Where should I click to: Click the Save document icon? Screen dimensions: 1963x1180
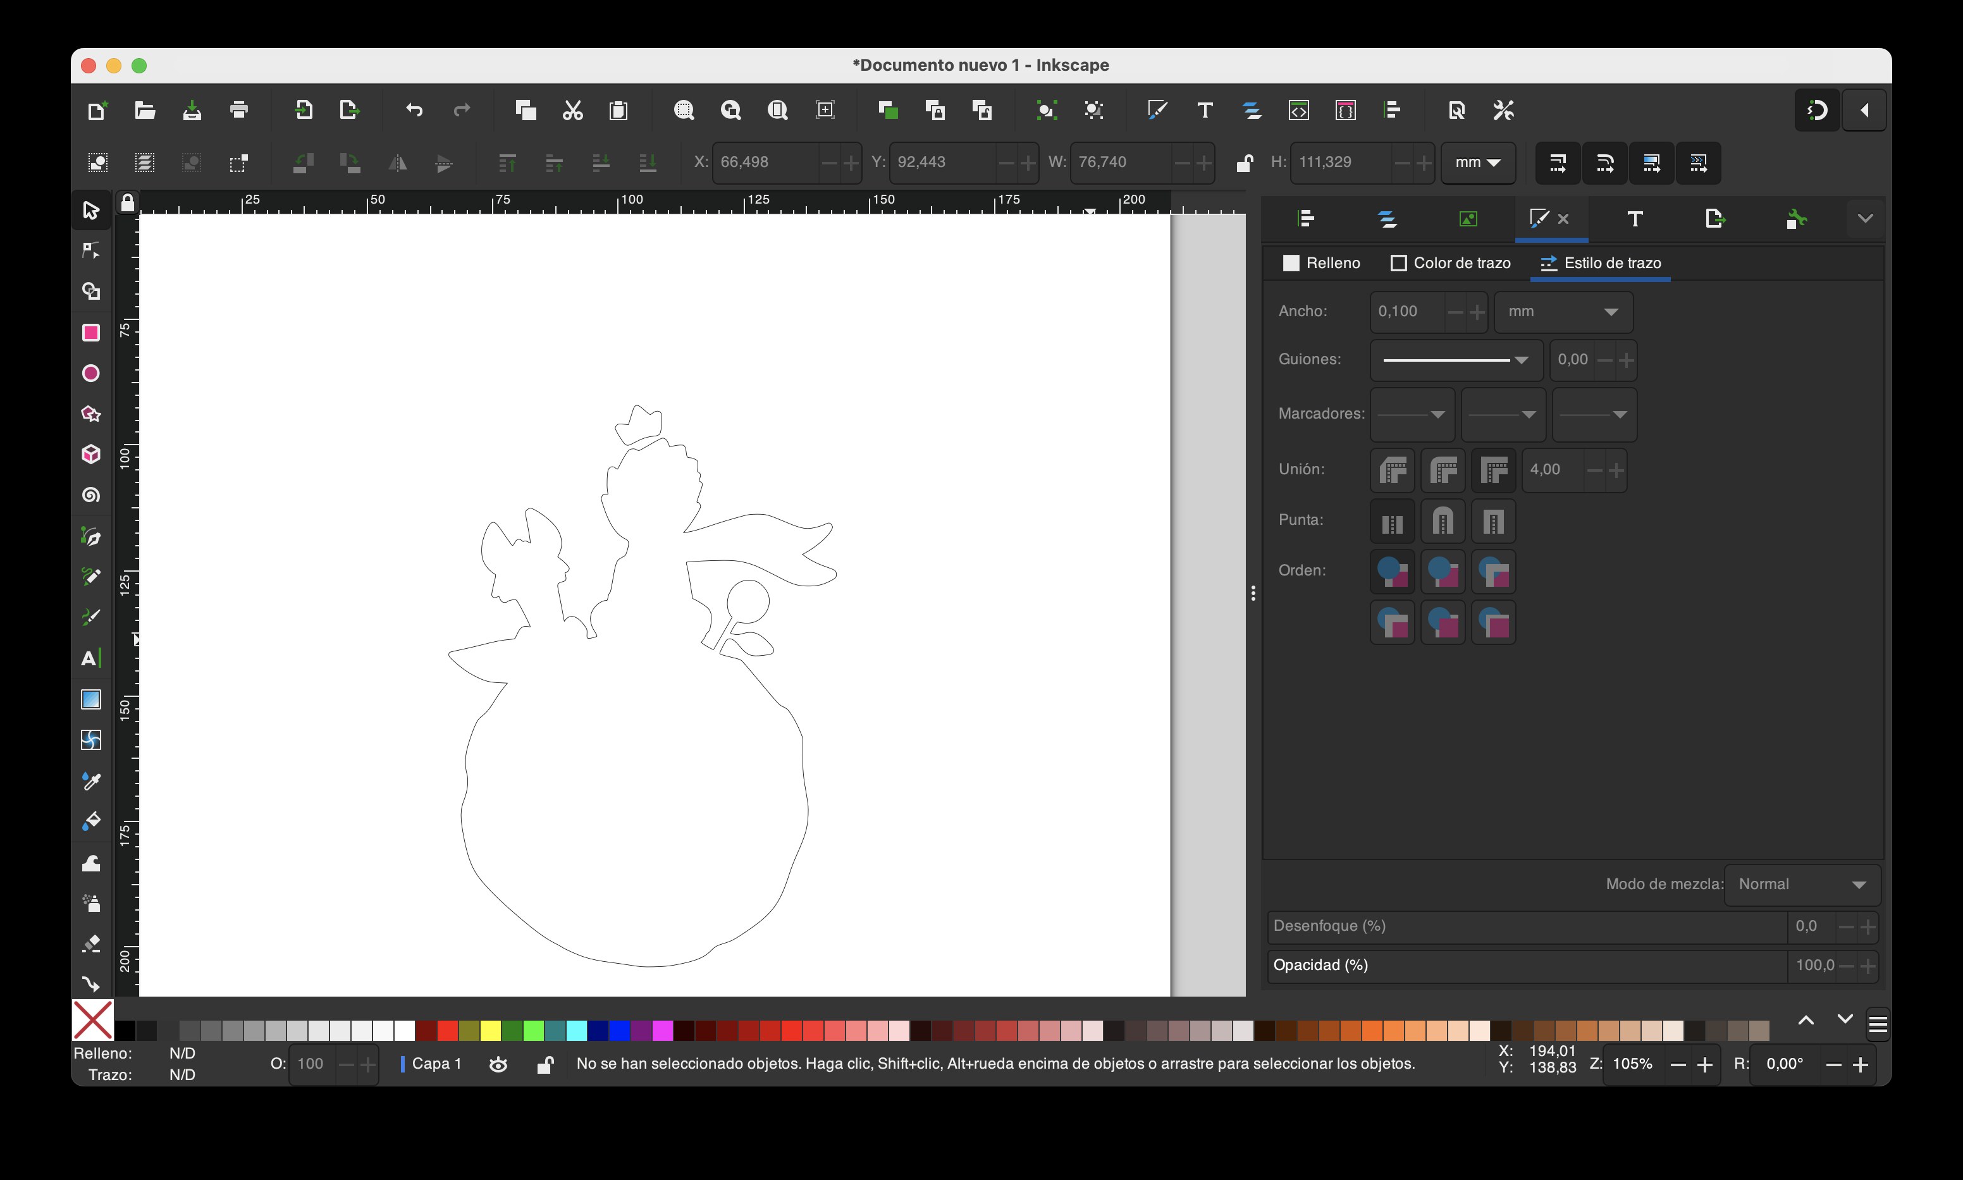tap(192, 110)
